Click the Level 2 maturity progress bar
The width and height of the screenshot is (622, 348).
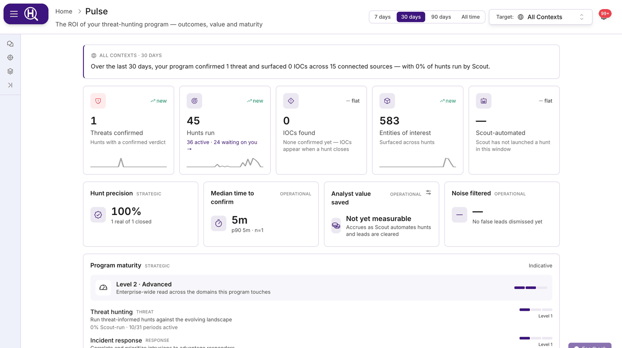coord(531,288)
